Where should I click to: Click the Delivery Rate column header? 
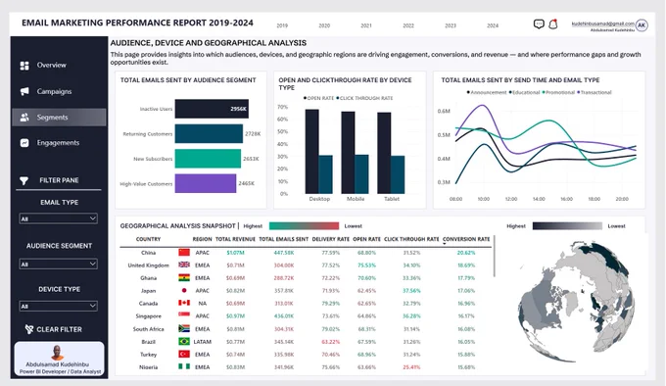(x=330, y=239)
